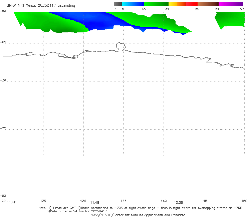
Task: Click the '5' label under the color bar
Action: tap(123, 9)
